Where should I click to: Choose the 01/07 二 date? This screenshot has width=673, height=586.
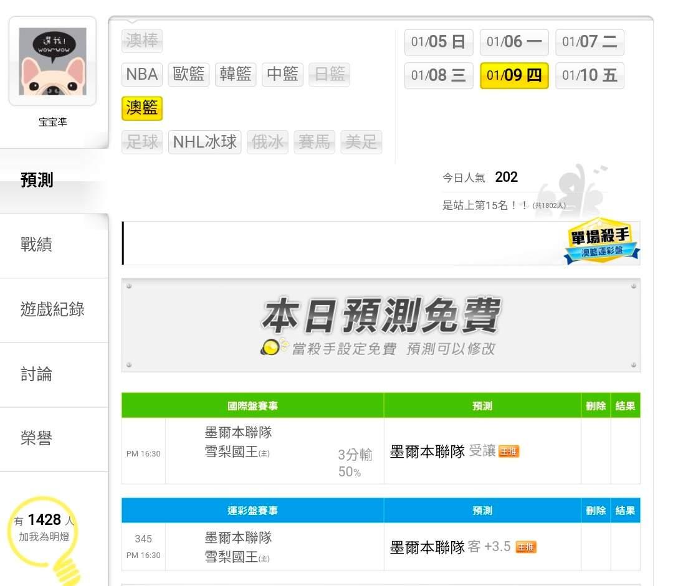click(x=589, y=42)
